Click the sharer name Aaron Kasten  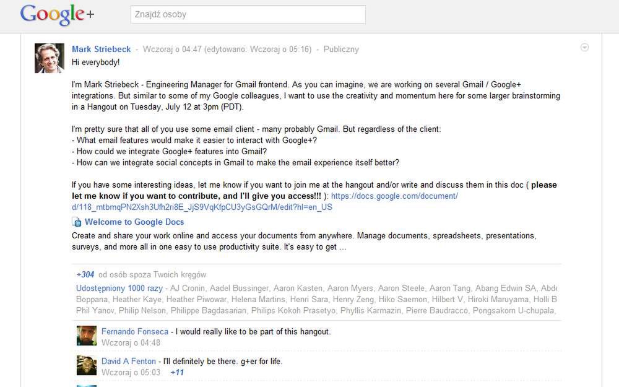298,289
